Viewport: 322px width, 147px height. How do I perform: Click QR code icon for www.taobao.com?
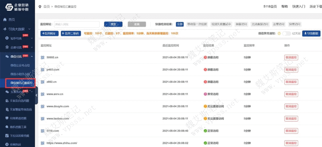tap(43, 119)
